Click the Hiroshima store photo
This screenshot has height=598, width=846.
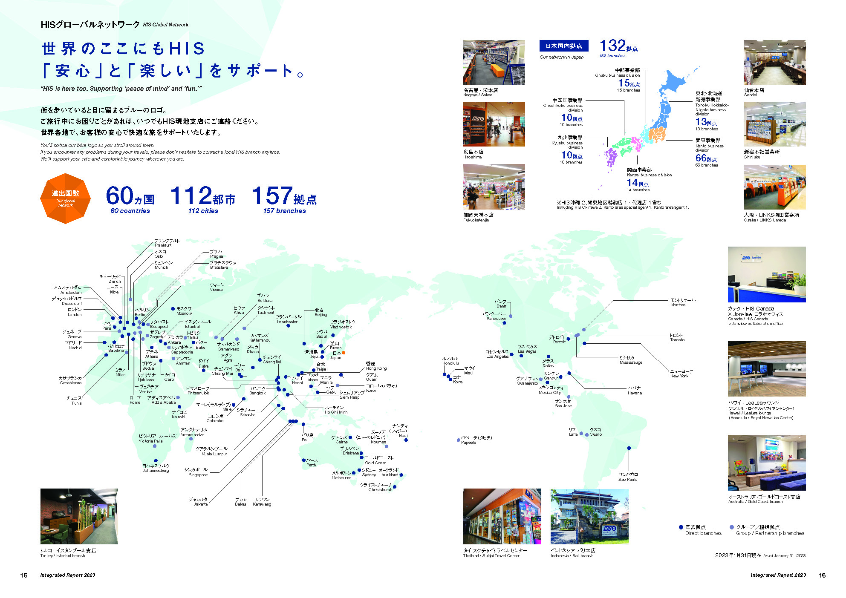pyautogui.click(x=494, y=124)
